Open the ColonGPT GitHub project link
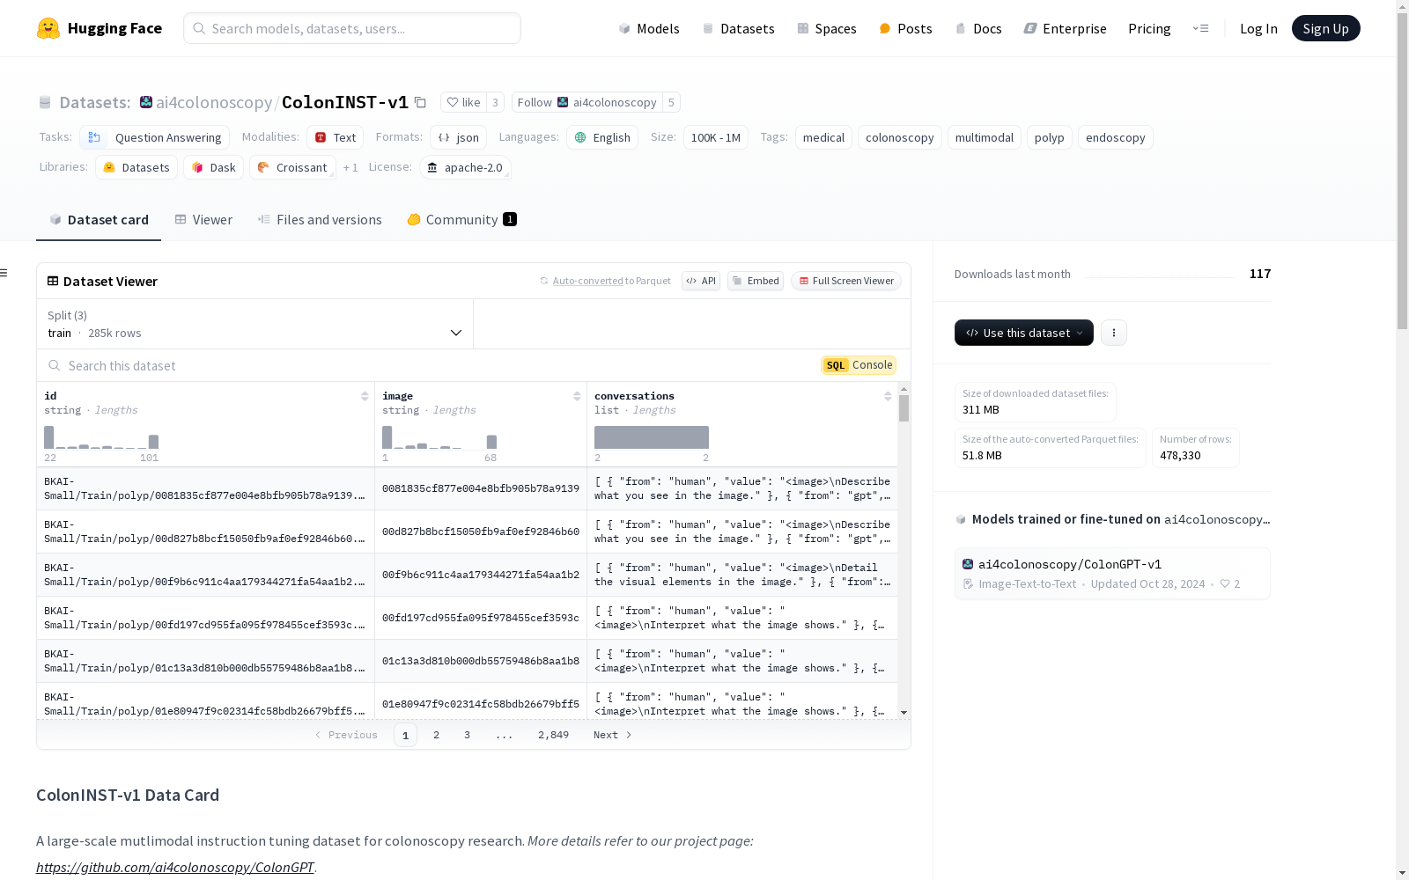1409x880 pixels. [175, 867]
